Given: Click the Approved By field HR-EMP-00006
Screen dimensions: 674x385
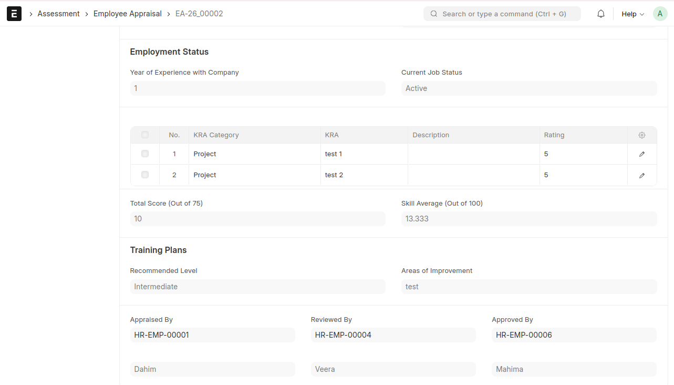Looking at the screenshot, I should pyautogui.click(x=574, y=335).
